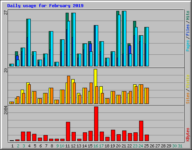Click the cyan pages bar for day 12

(x=74, y=39)
